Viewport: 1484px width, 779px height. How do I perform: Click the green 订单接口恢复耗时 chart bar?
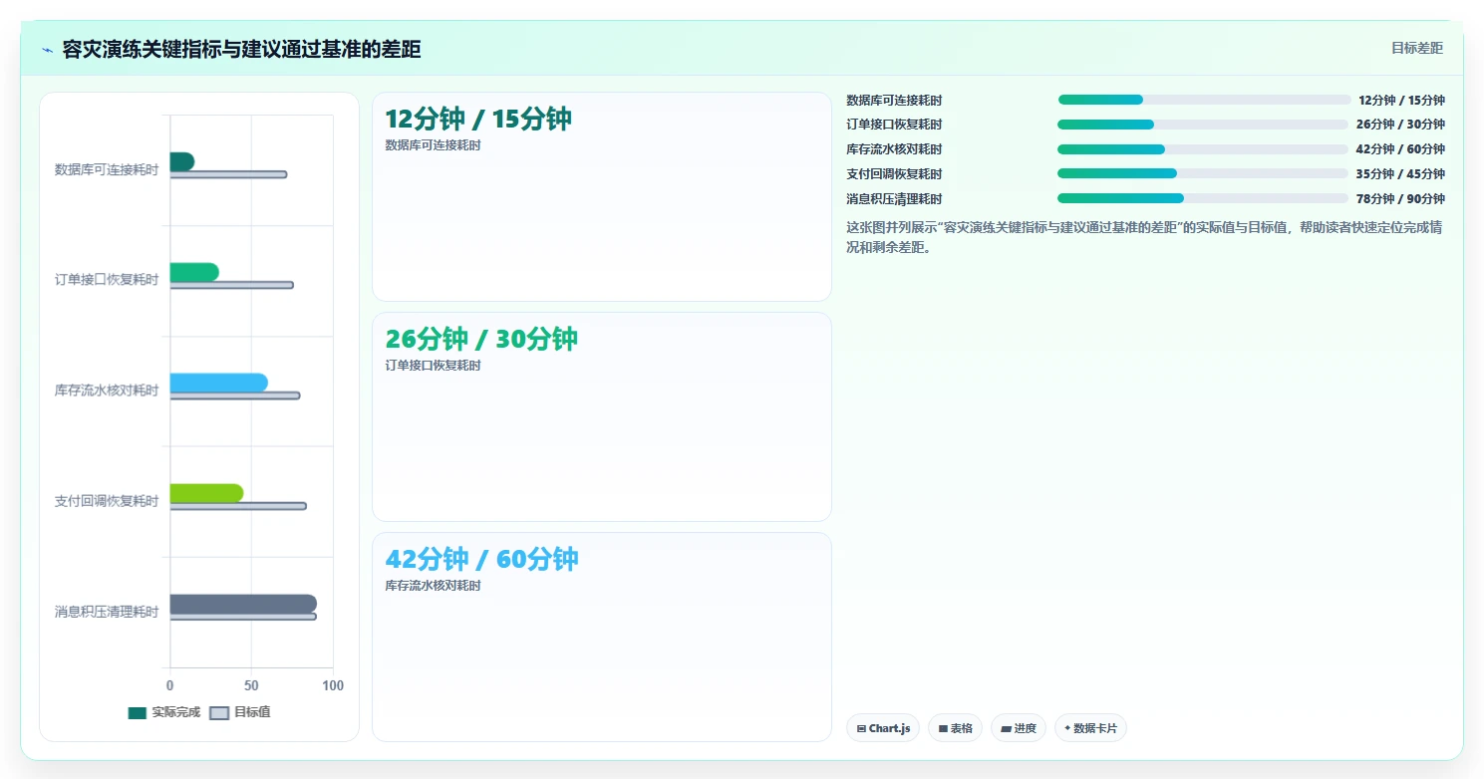click(194, 272)
